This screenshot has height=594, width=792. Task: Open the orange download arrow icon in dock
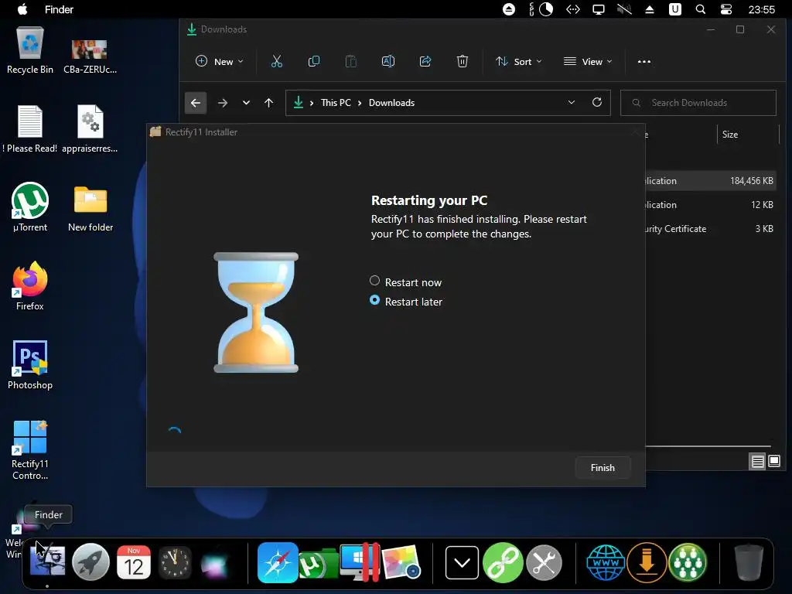647,562
